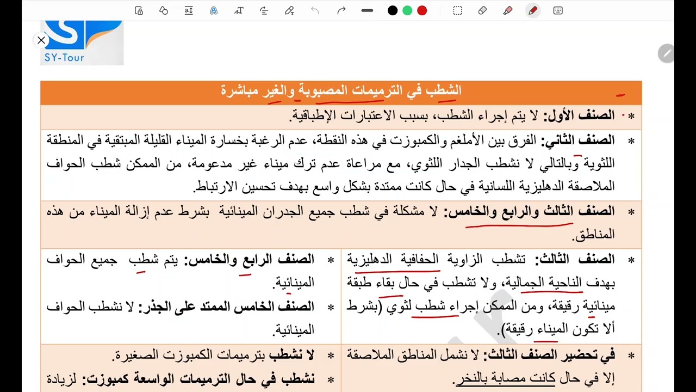Viewport: 696px width, 392px height.
Task: Open the shapes tool
Action: click(164, 10)
